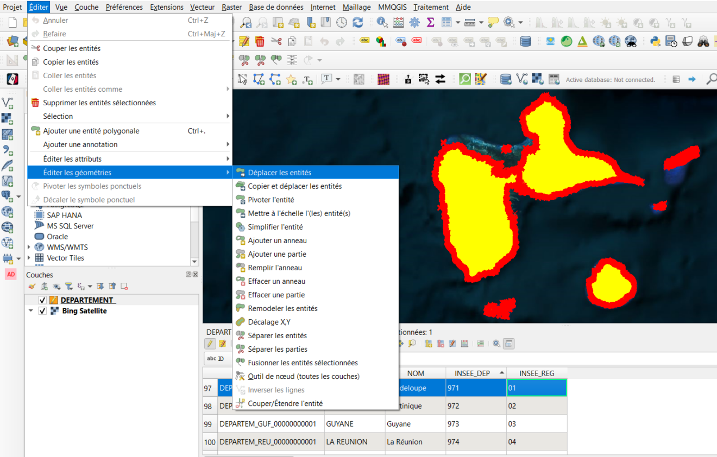Select the Guadeloupe INSEE_REG cell

tap(537, 388)
